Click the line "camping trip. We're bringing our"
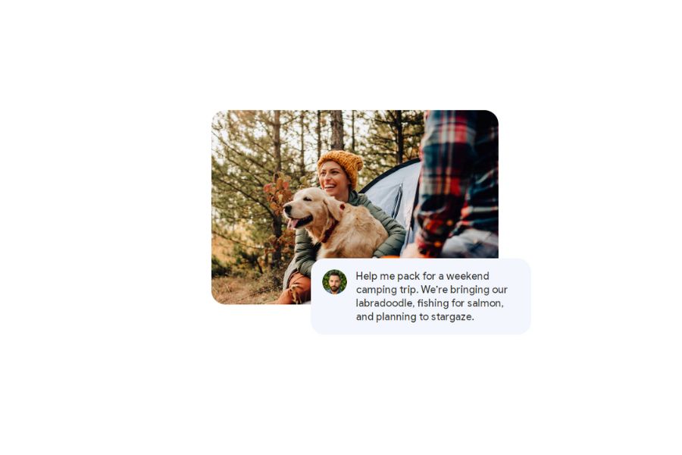The width and height of the screenshot is (682, 455). point(431,290)
